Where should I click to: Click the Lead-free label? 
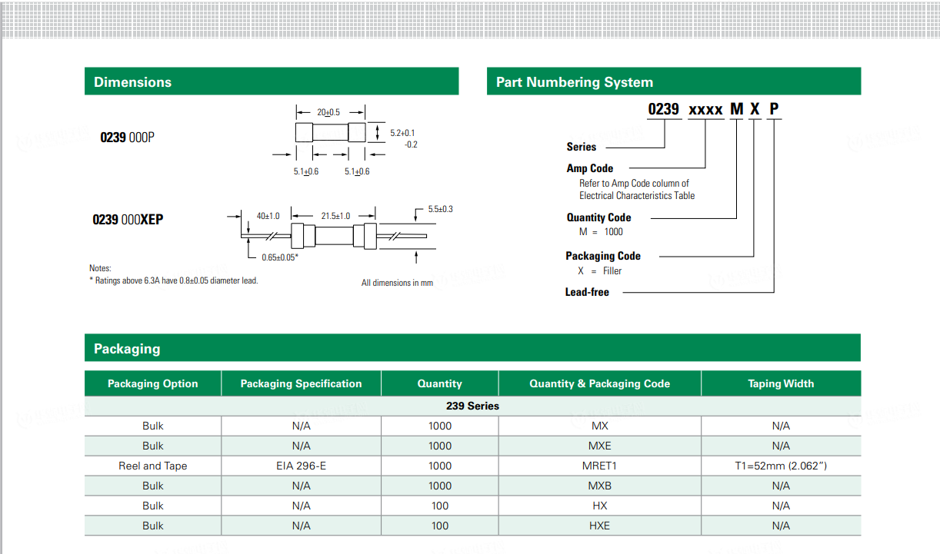[x=587, y=292]
